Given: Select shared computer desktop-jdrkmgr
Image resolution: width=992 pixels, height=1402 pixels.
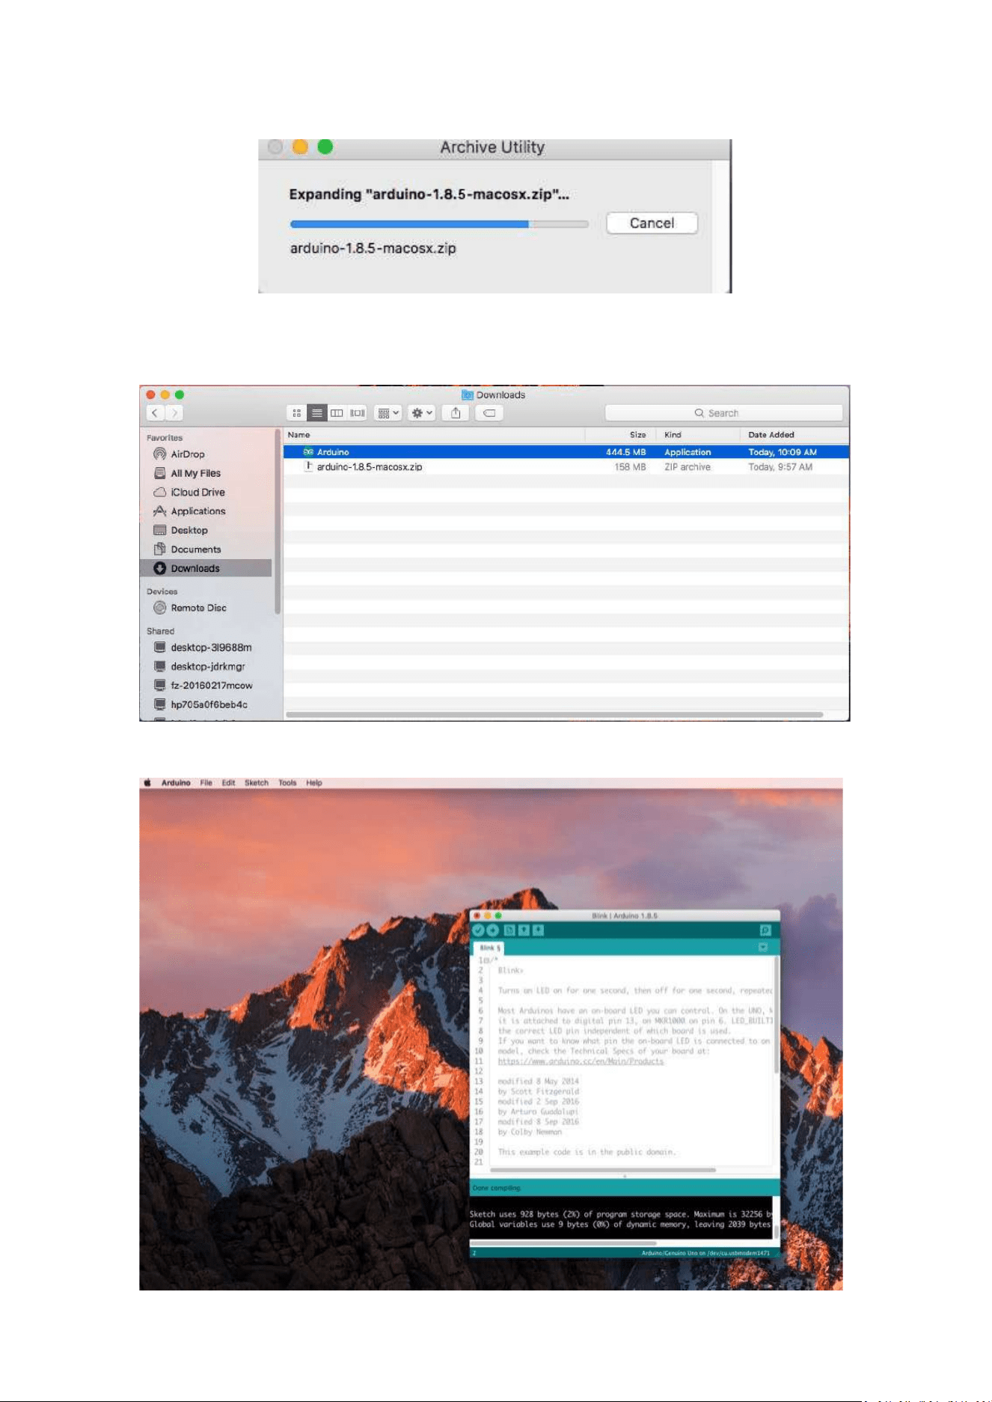Looking at the screenshot, I should pos(207,666).
